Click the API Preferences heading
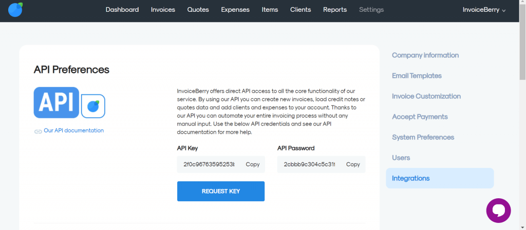The image size is (526, 230). point(71,70)
